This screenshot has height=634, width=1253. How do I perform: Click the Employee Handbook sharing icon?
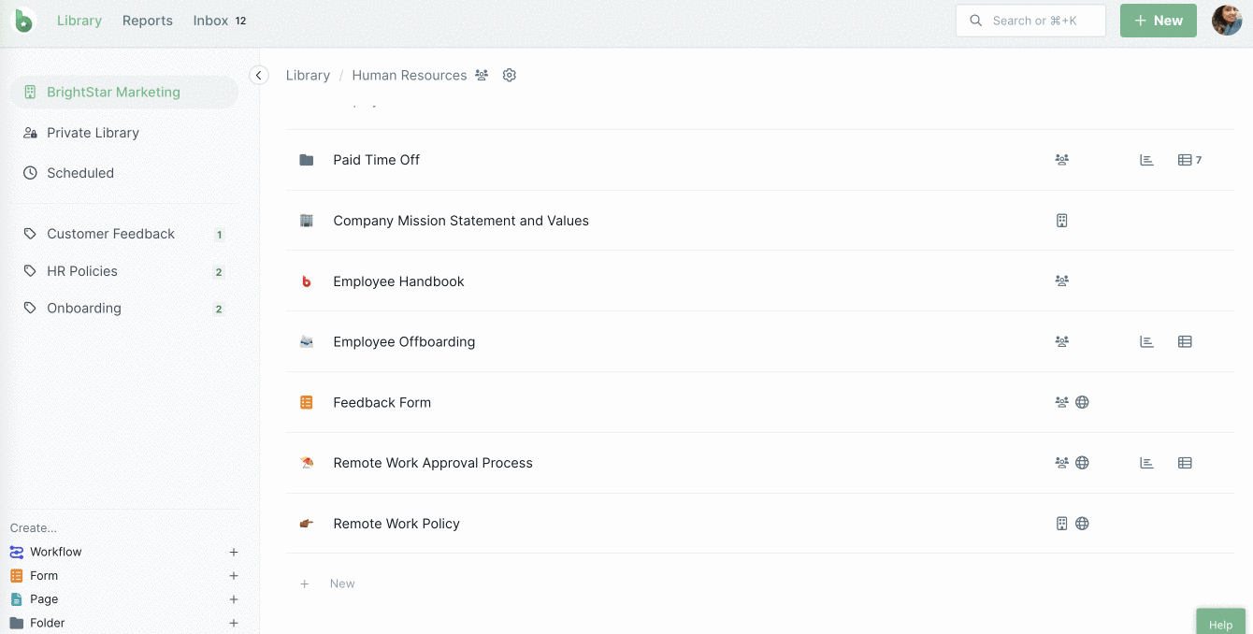pyautogui.click(x=1062, y=281)
